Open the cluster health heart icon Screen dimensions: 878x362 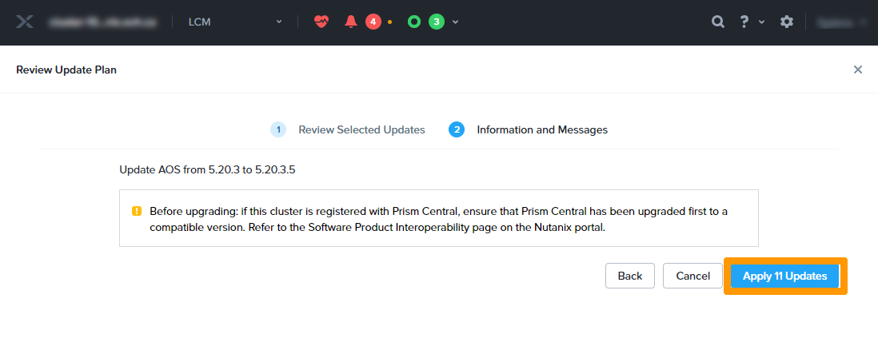click(321, 22)
